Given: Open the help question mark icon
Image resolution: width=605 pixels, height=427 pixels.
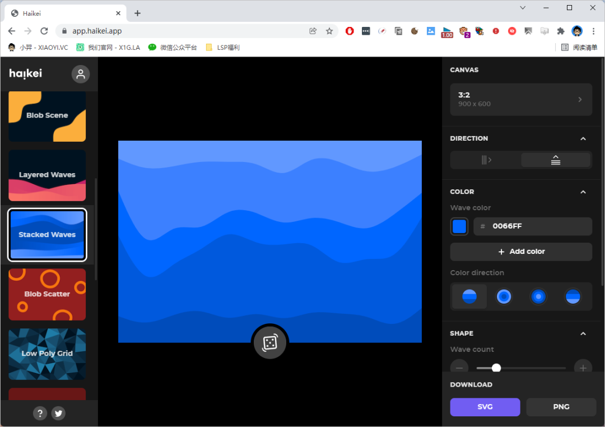Looking at the screenshot, I should click(x=40, y=413).
